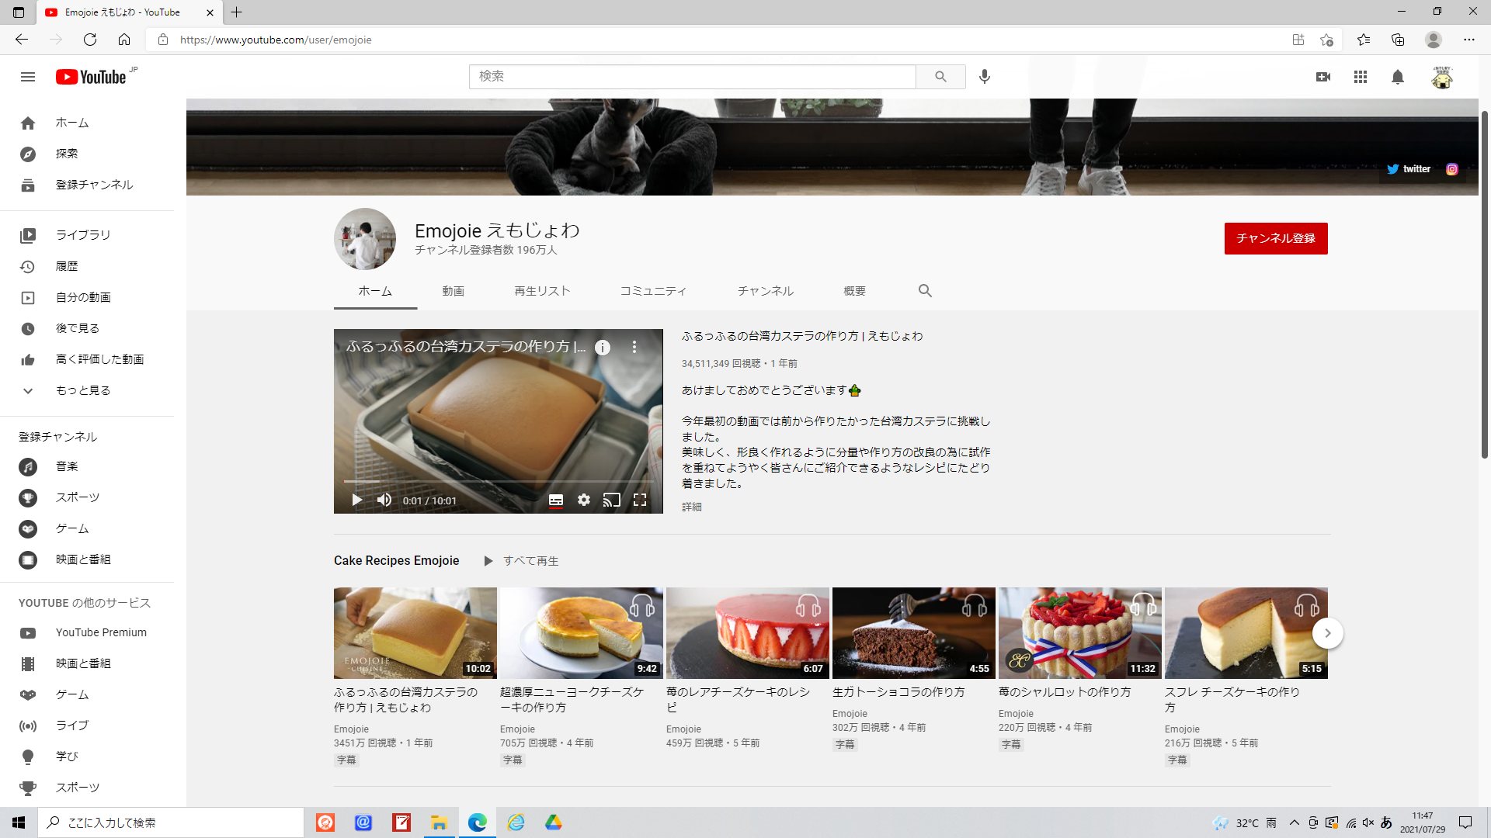The width and height of the screenshot is (1491, 838).
Task: Open the Windows notification center icon
Action: (x=1465, y=822)
